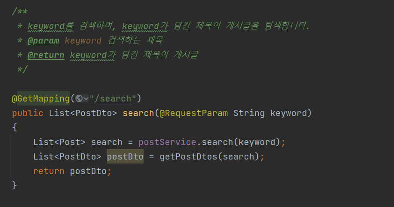This screenshot has width=394, height=207.
Task: Click the closing brace of the method
Action: [14, 185]
